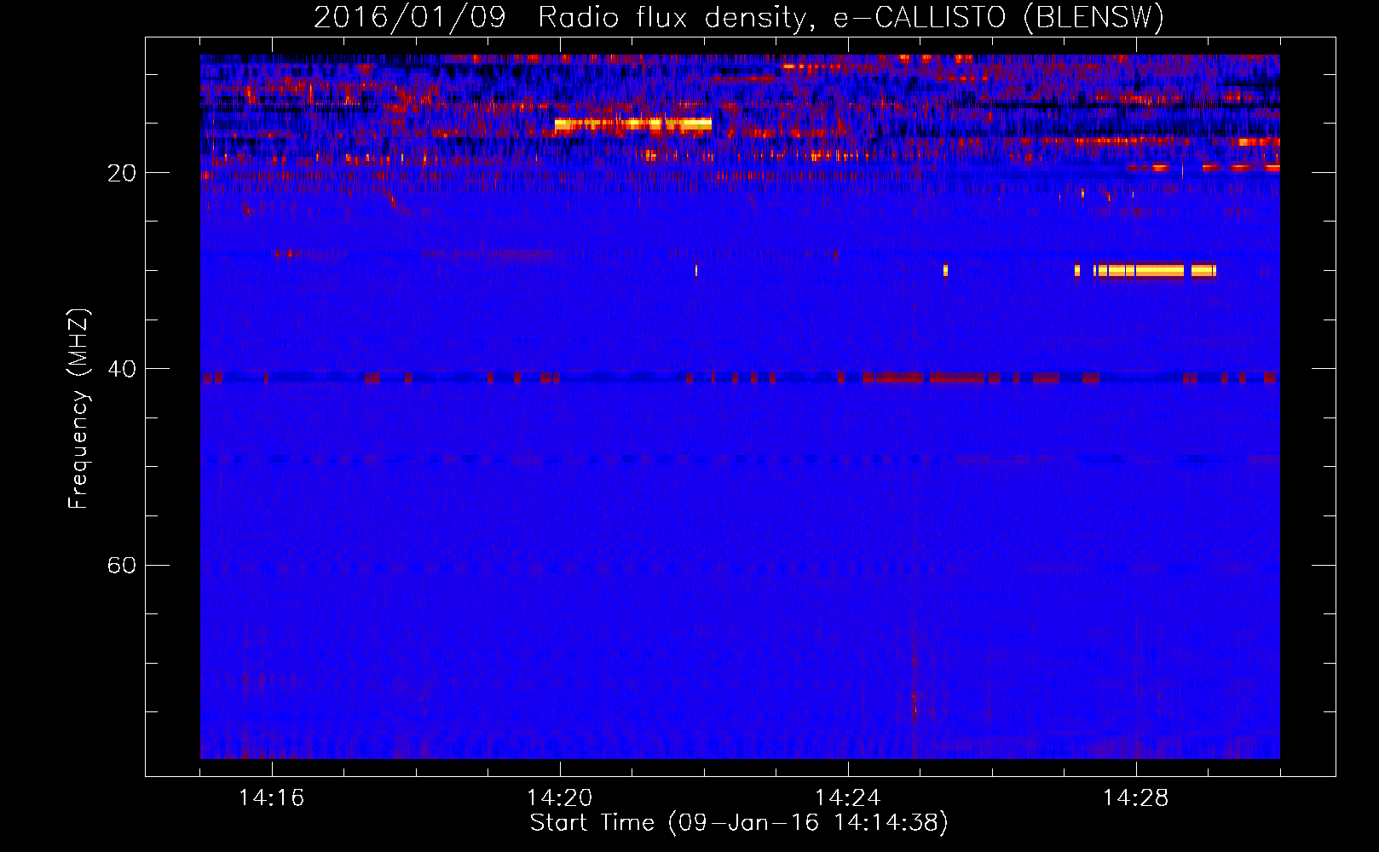Click the 14:16 time tick label
Viewport: 1379px width, 852px height.
272,798
